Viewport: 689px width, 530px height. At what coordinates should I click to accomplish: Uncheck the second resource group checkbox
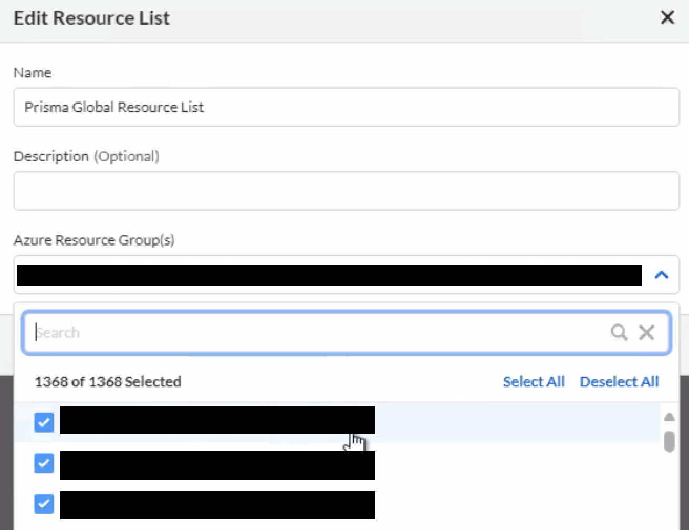click(44, 463)
